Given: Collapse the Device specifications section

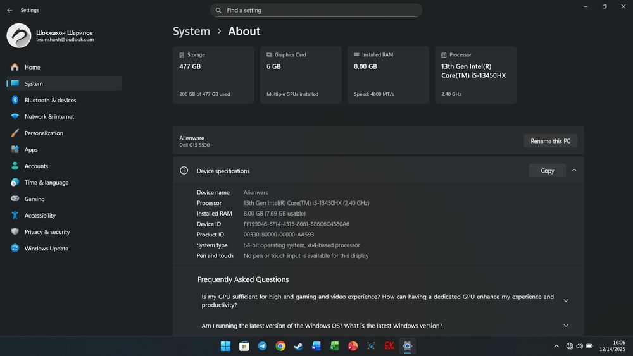Looking at the screenshot, I should 574,171.
